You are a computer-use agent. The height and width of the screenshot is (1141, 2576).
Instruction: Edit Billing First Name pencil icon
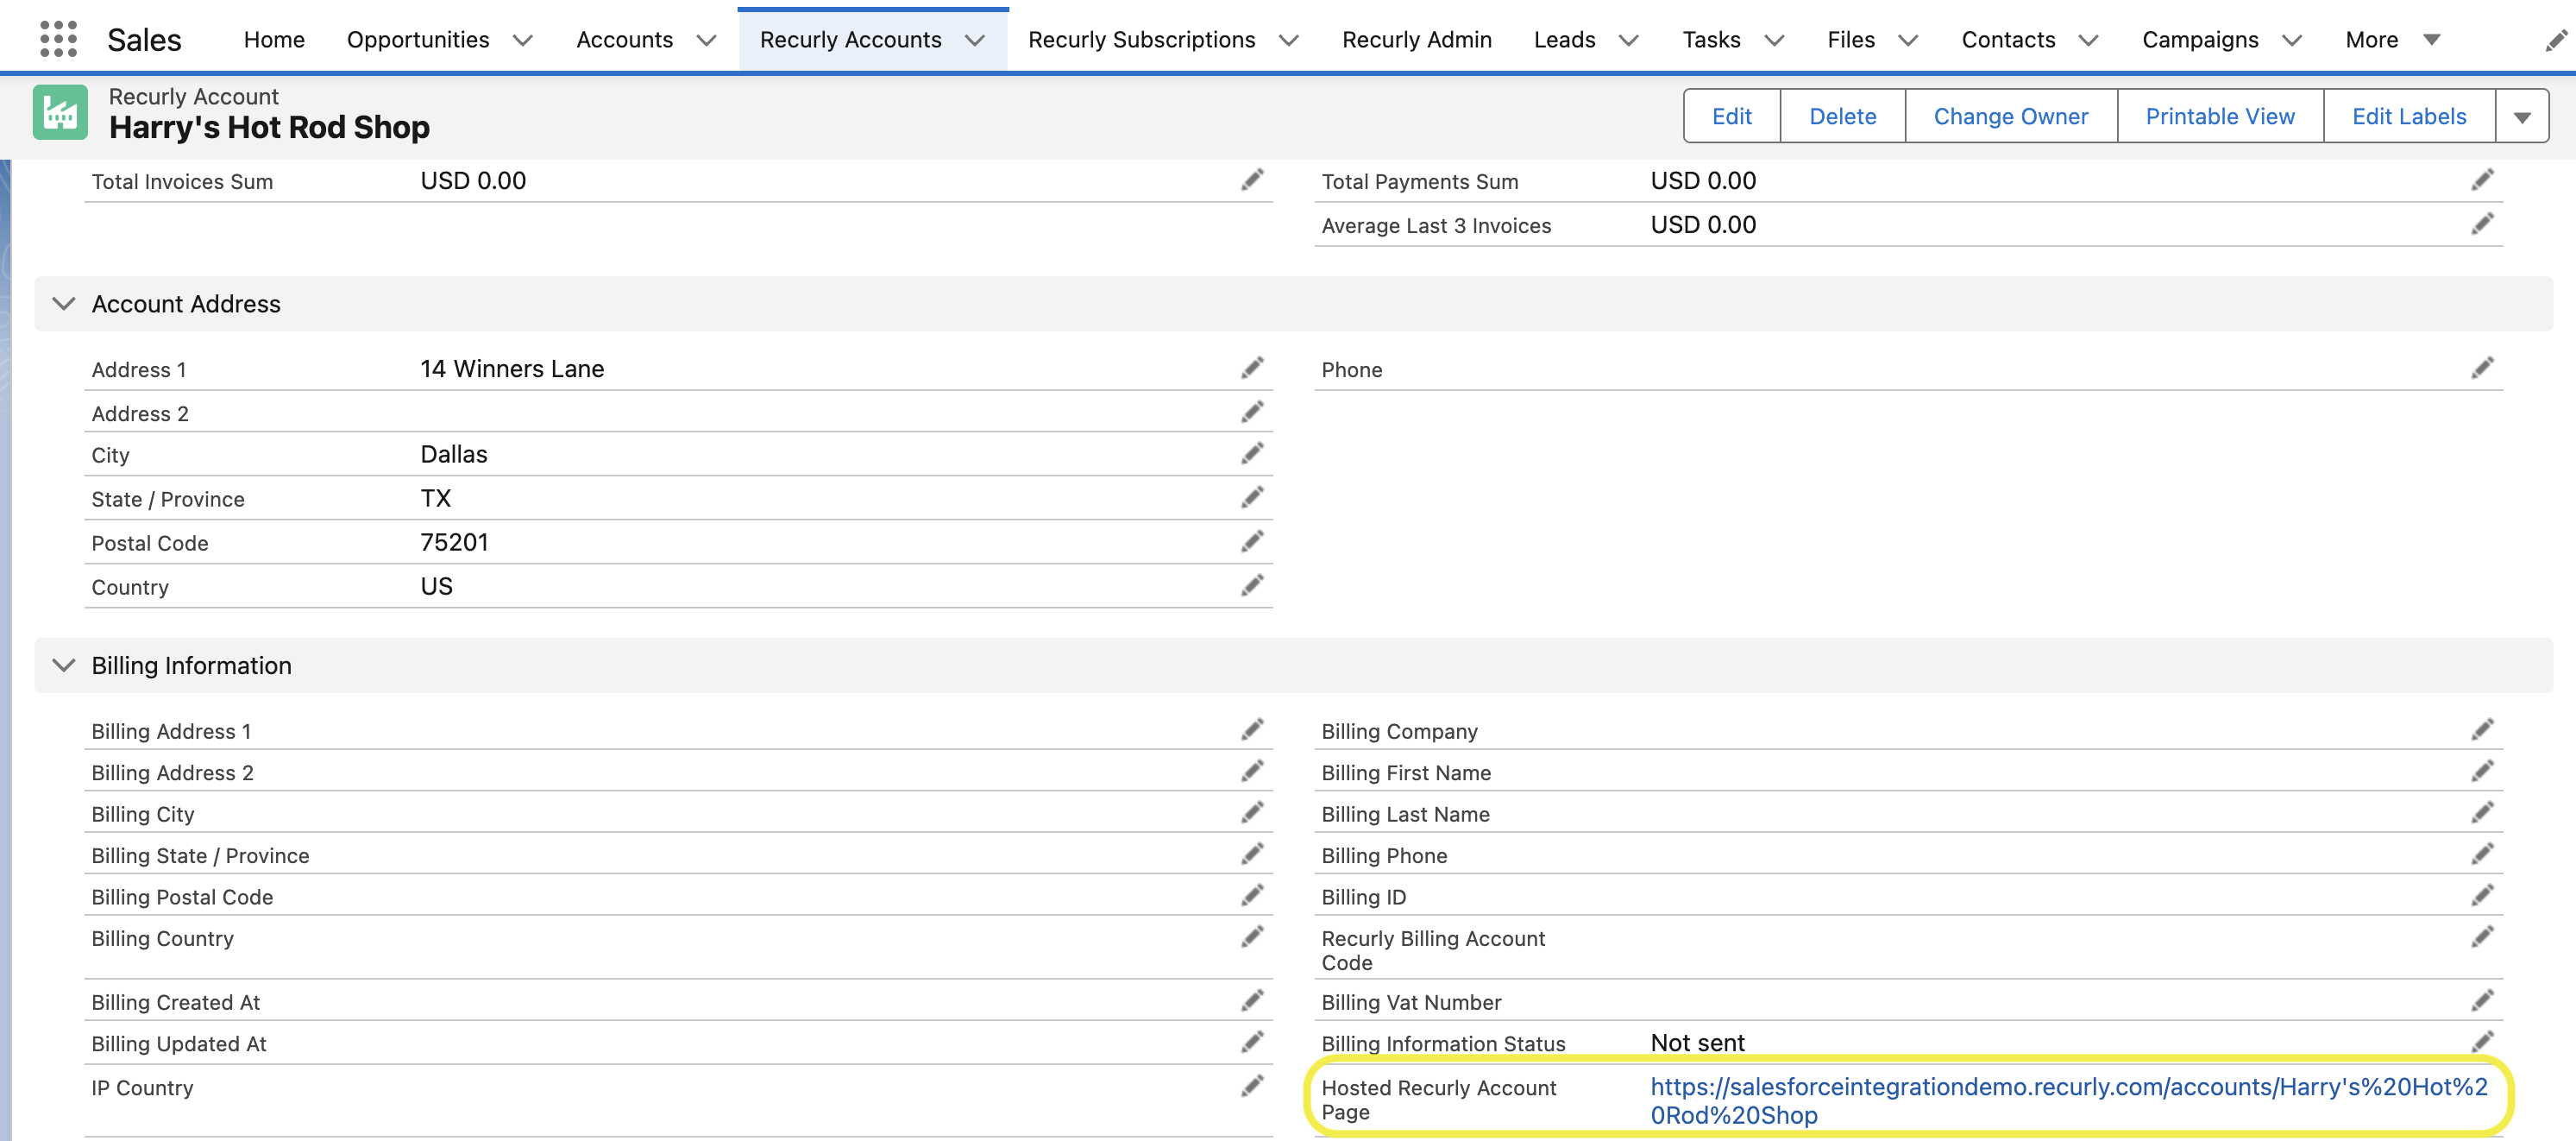click(2482, 772)
